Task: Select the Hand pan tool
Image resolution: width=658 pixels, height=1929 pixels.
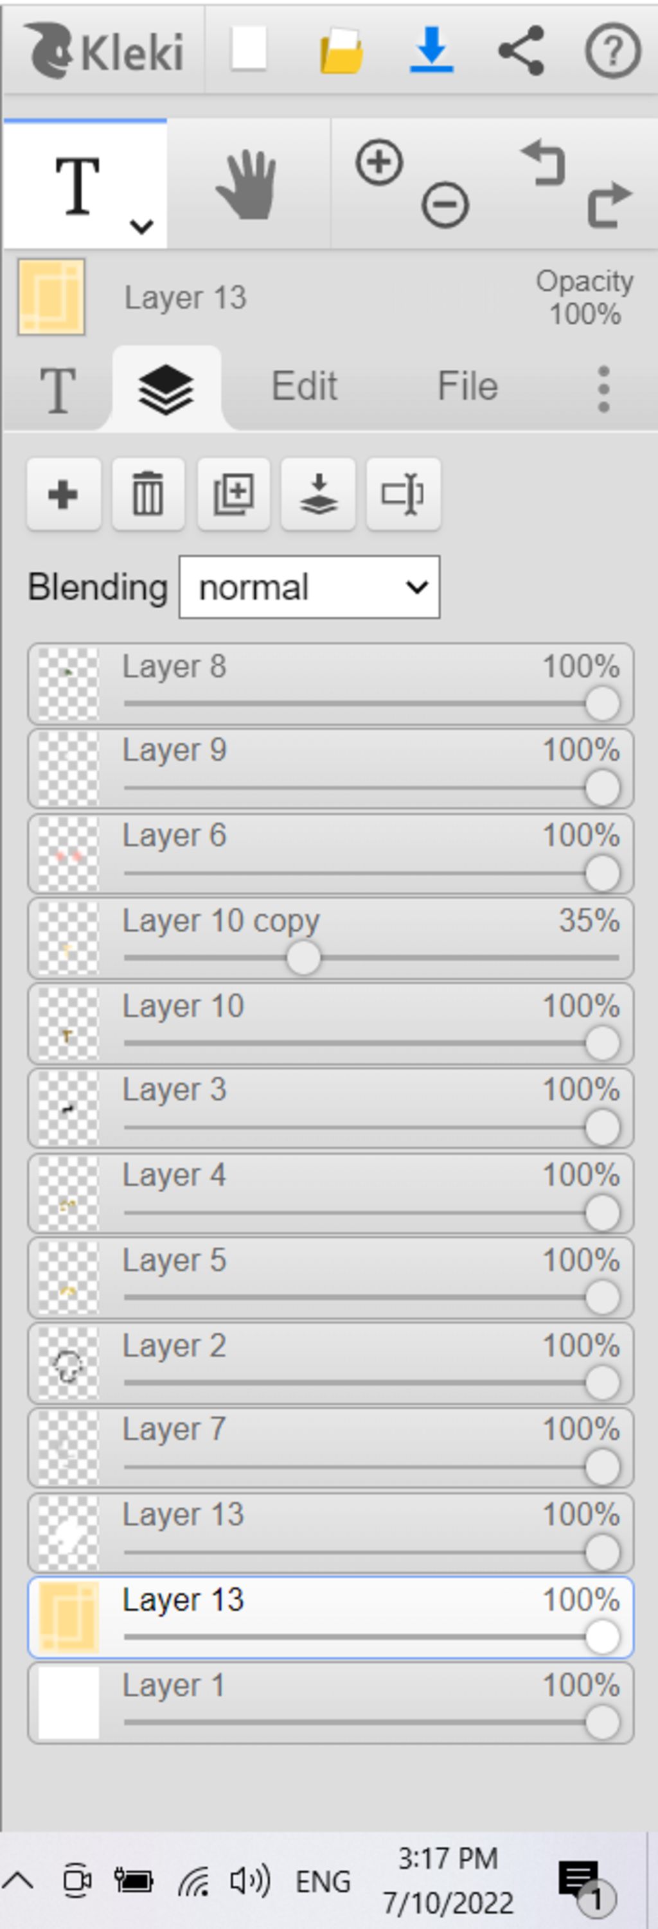Action: (x=247, y=184)
